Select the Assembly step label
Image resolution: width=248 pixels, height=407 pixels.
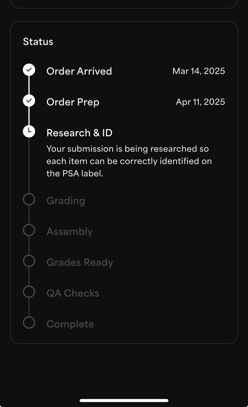70,232
